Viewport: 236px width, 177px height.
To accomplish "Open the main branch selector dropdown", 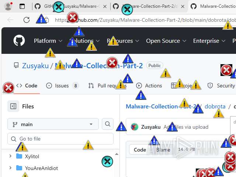I will coord(53,124).
